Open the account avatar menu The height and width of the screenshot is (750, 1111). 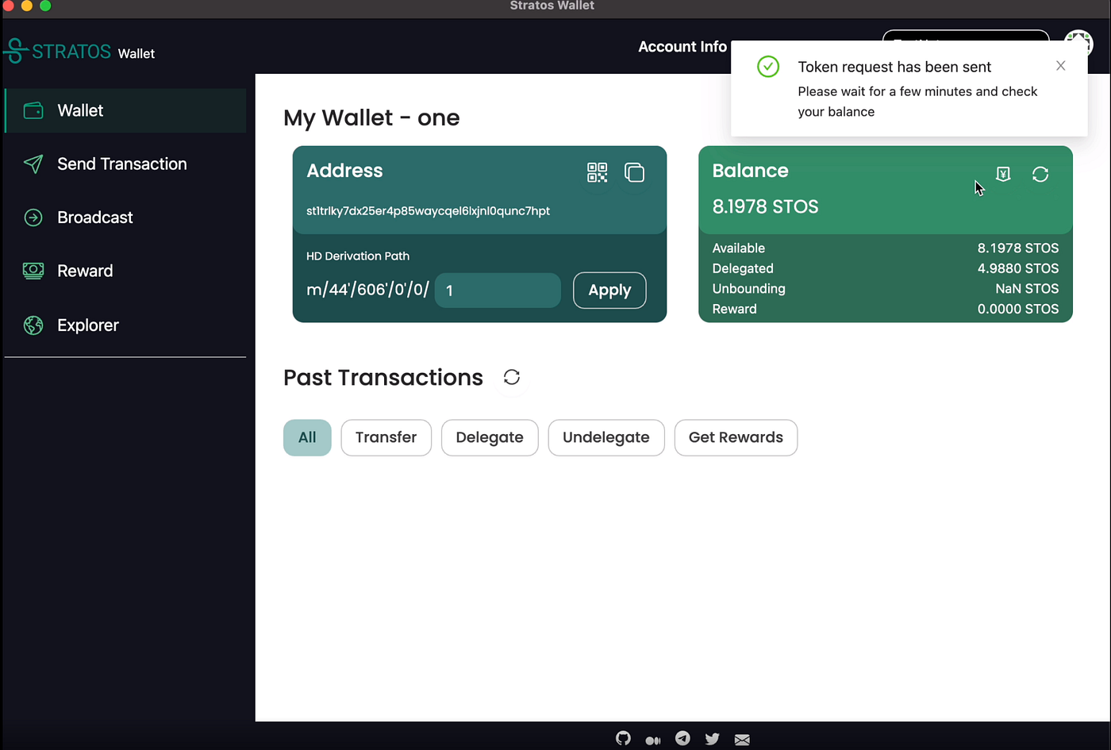1078,44
